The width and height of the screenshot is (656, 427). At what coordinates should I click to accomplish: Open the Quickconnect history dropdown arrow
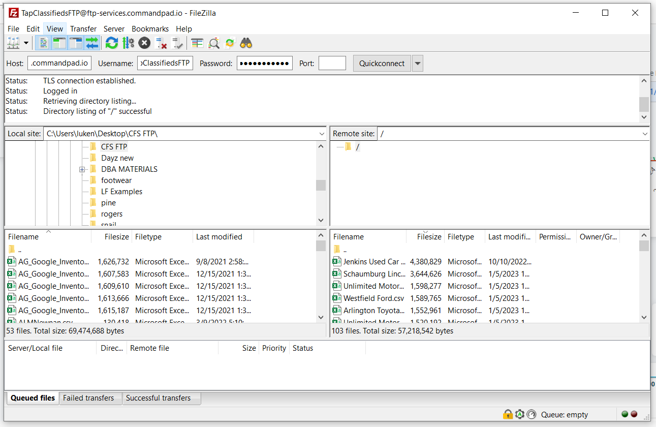tap(418, 64)
